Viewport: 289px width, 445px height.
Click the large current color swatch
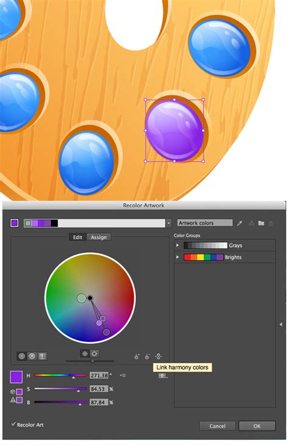click(16, 377)
